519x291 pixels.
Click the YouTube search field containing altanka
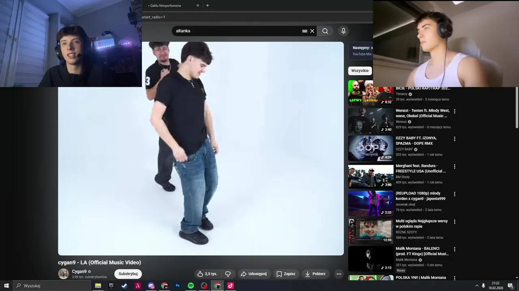click(238, 31)
